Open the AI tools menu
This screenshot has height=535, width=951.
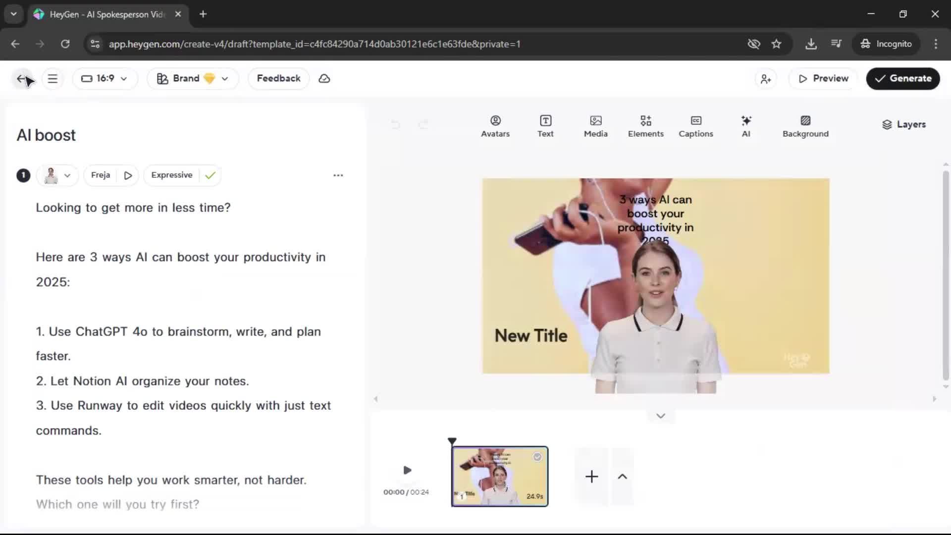point(746,126)
